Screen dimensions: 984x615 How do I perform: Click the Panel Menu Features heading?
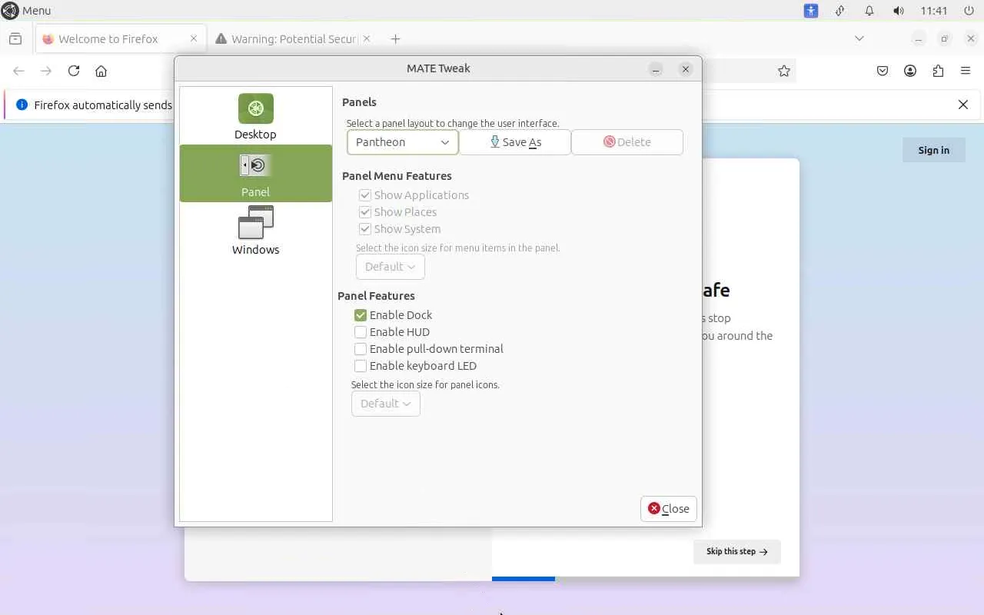pos(397,176)
